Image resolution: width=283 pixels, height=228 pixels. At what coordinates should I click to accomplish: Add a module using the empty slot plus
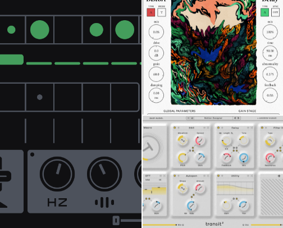[279, 176]
